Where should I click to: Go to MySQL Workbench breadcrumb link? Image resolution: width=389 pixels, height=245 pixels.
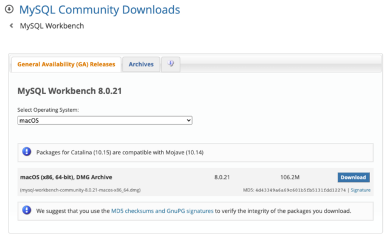point(52,26)
